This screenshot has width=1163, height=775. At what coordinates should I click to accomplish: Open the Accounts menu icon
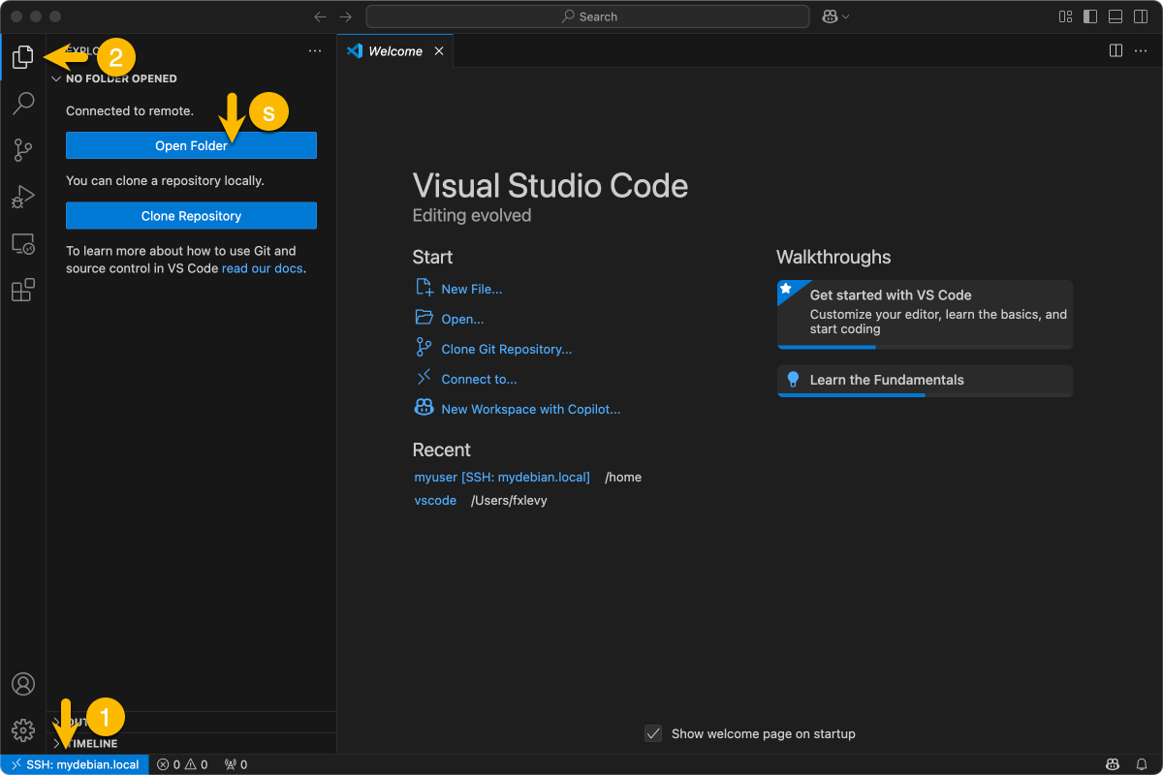(23, 684)
